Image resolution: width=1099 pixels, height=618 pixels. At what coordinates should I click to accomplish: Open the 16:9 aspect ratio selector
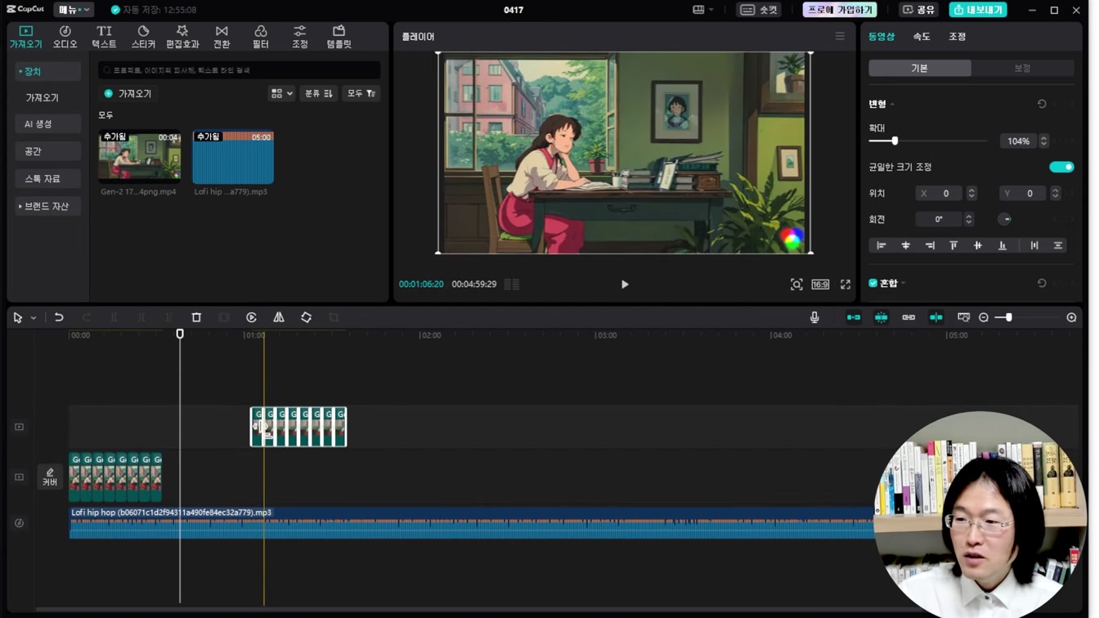click(820, 284)
